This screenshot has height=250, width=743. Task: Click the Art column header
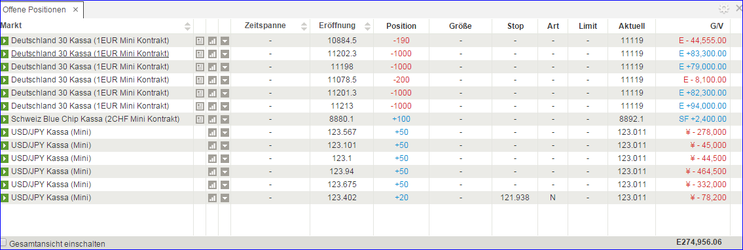click(x=553, y=26)
